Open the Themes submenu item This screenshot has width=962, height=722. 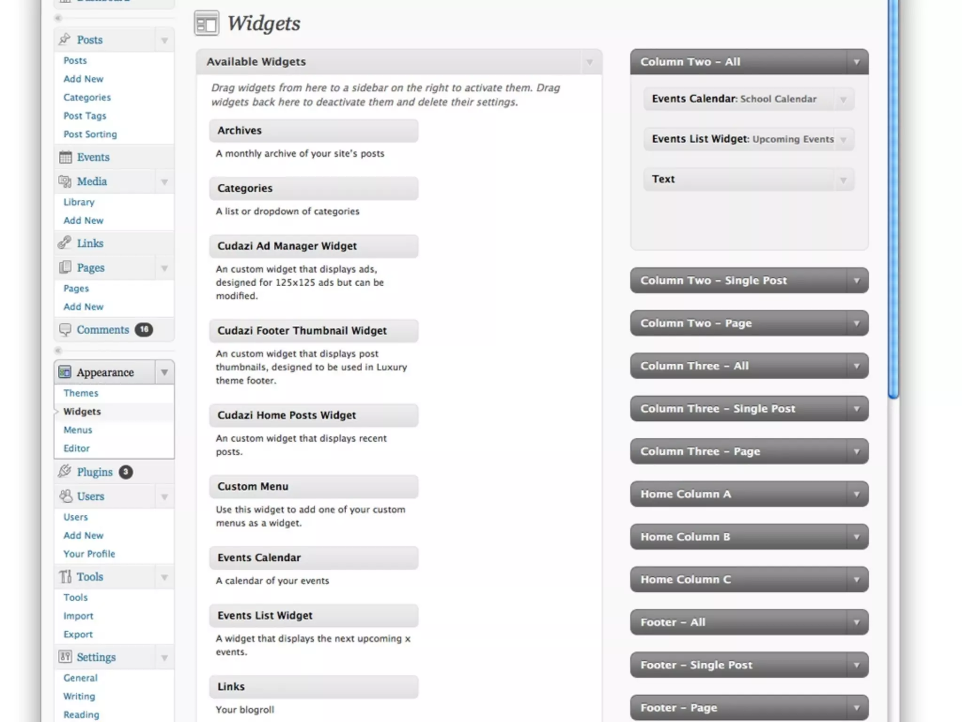point(81,393)
